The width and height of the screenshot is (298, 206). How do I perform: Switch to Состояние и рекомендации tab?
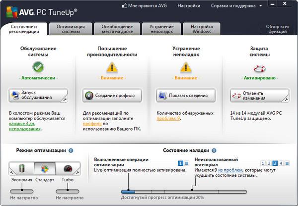(x=24, y=29)
